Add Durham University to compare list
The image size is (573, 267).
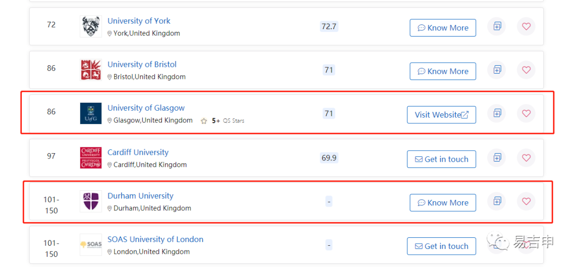point(497,201)
